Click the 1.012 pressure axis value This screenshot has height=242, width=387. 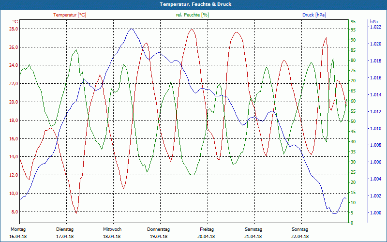pyautogui.click(x=376, y=112)
